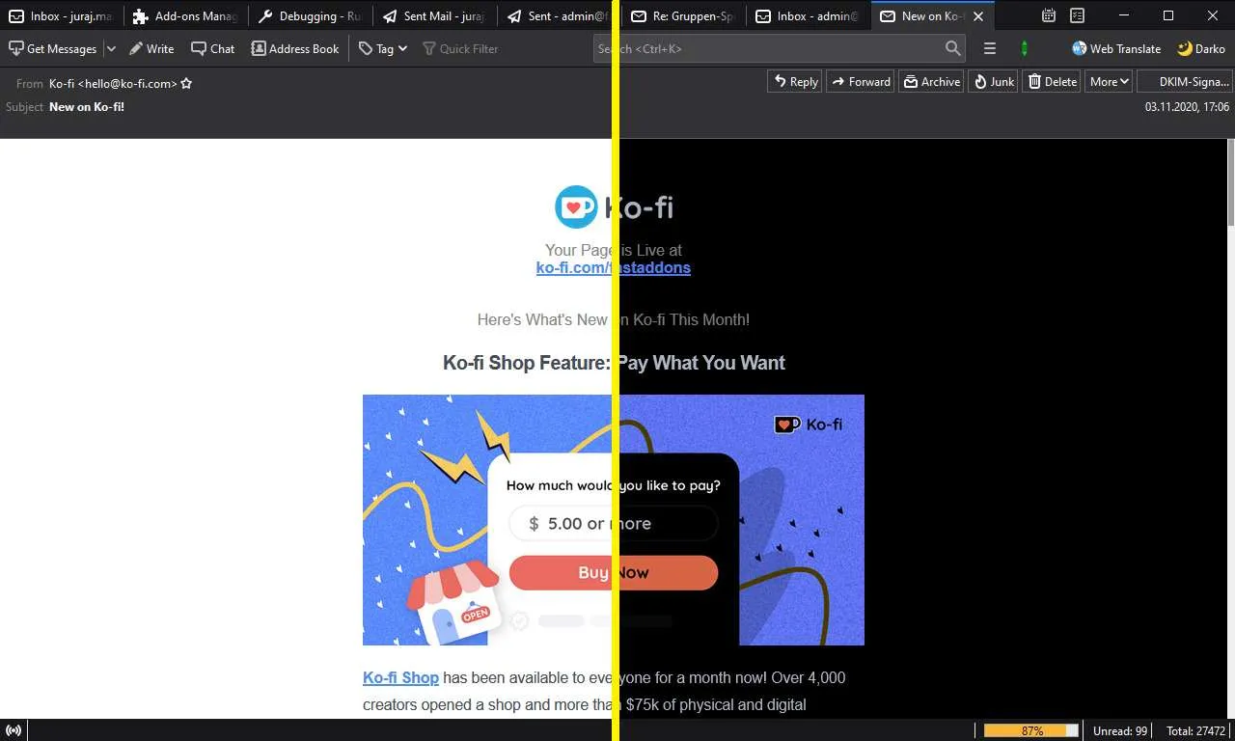Open the Tasks tab icon
The image size is (1235, 741).
[x=1078, y=15]
